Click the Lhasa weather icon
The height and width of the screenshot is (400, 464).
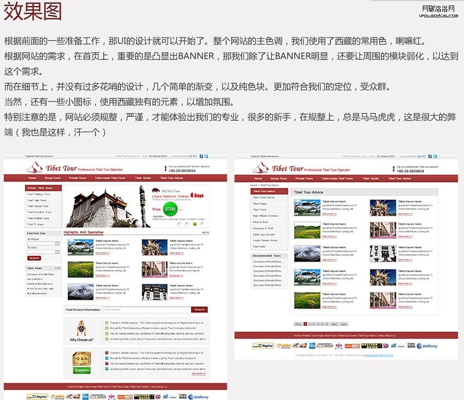(190, 156)
